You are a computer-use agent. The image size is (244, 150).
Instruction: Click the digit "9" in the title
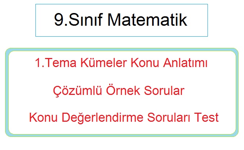click(59, 20)
